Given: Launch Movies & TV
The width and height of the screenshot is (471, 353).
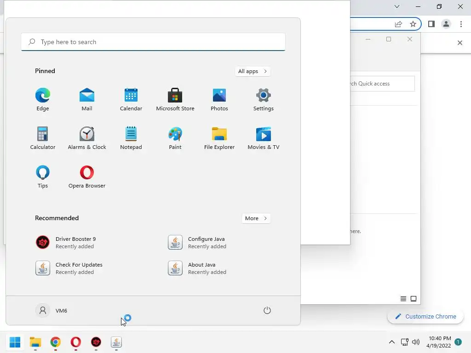Looking at the screenshot, I should click(264, 138).
